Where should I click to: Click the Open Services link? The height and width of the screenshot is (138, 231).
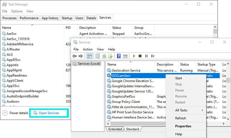point(49,113)
